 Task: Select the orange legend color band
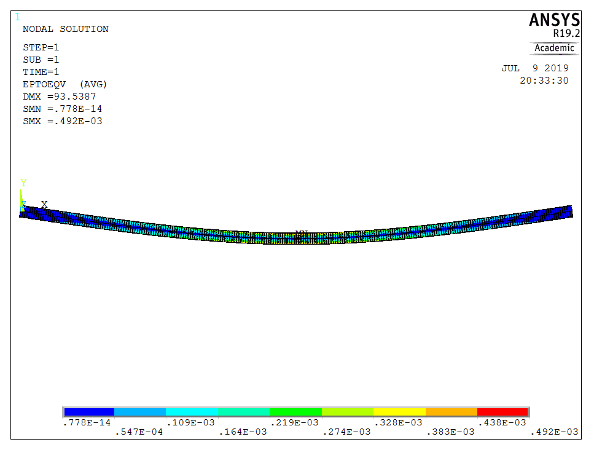451,411
